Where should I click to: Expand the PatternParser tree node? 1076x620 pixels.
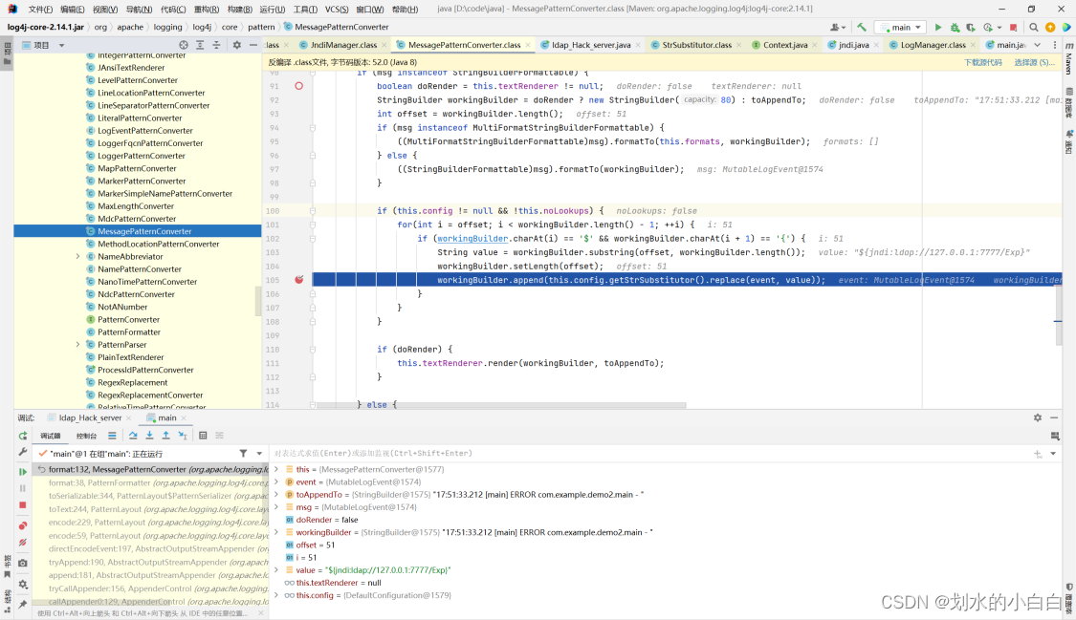[77, 345]
